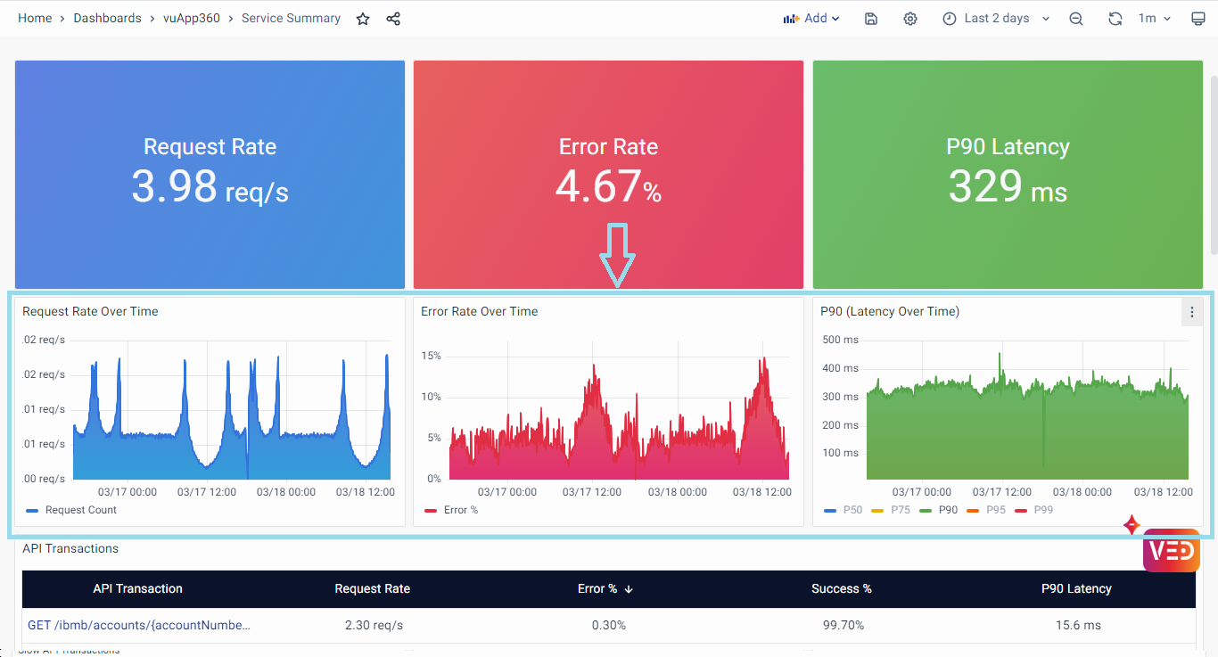Click the Request Count legend color swatch
The width and height of the screenshot is (1218, 657).
tap(33, 511)
